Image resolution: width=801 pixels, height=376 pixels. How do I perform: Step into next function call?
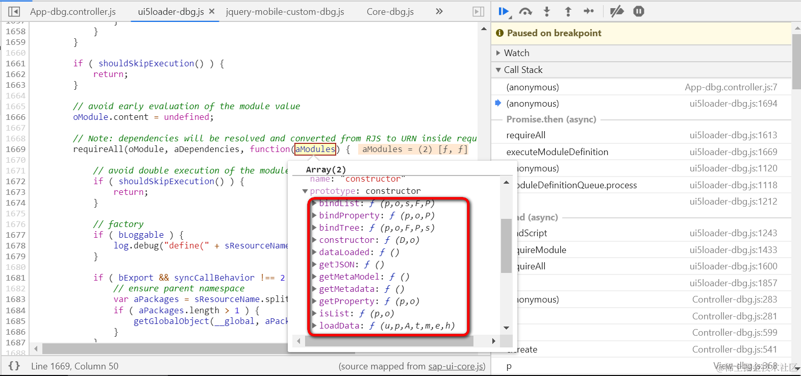pyautogui.click(x=547, y=11)
